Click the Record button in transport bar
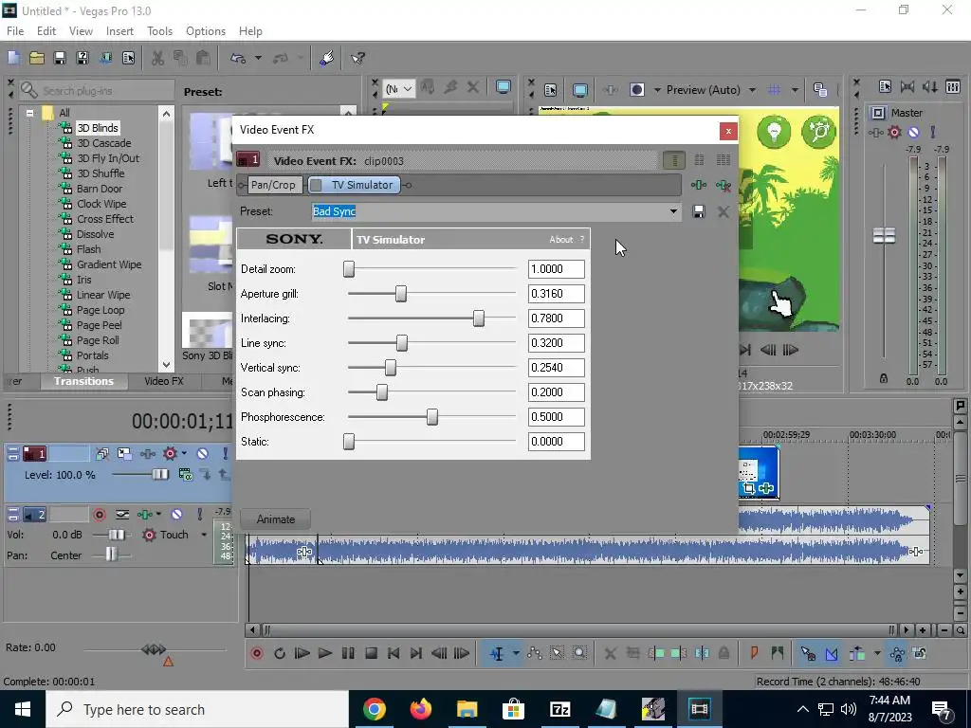This screenshot has height=728, width=971. click(256, 653)
